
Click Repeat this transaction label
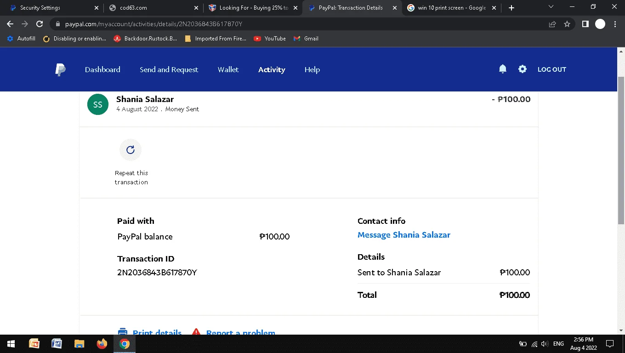131,177
